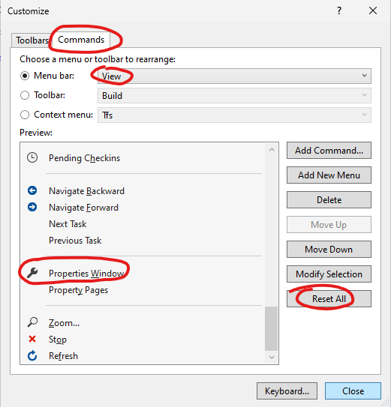Open the help question mark

[339, 10]
